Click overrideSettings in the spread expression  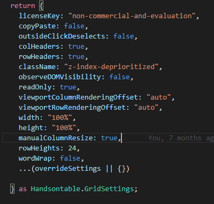click(x=68, y=169)
